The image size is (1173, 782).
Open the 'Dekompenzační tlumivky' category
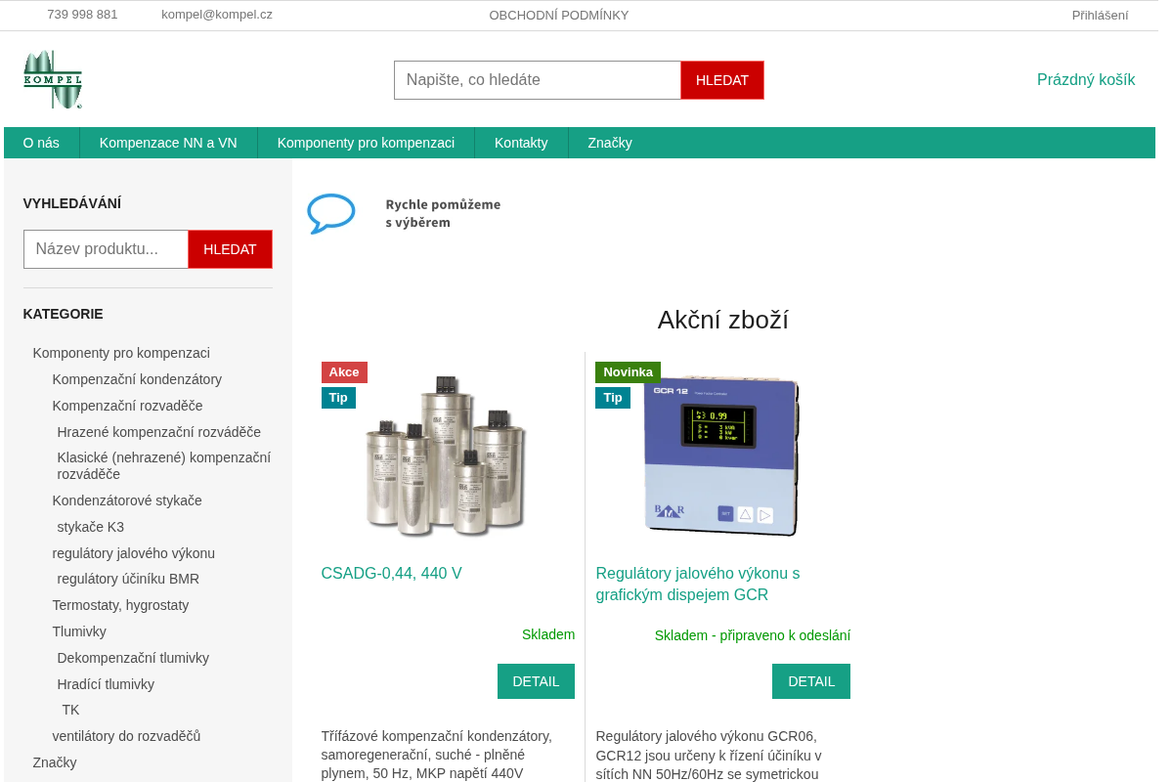133,658
